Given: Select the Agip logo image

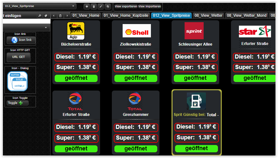Looking at the screenshot, I should click(x=76, y=31).
